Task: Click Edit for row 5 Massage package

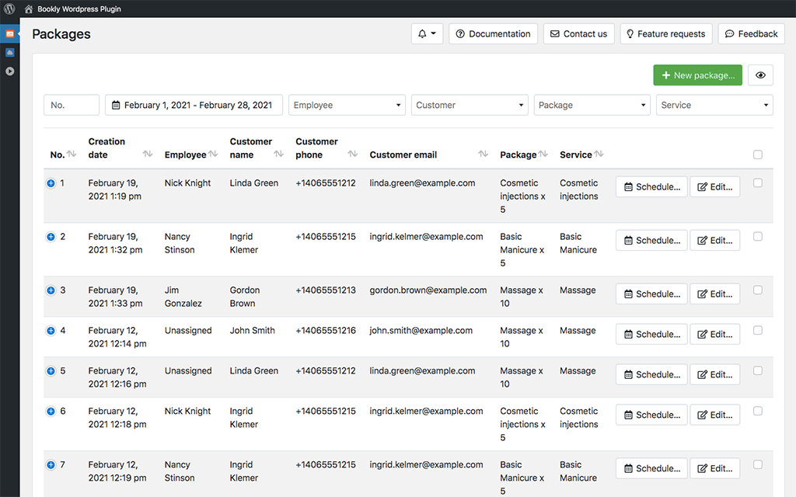Action: click(715, 375)
